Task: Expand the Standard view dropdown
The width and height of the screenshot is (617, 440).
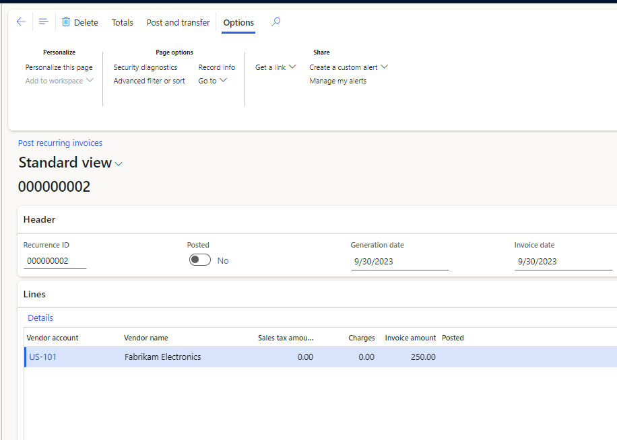Action: [119, 163]
